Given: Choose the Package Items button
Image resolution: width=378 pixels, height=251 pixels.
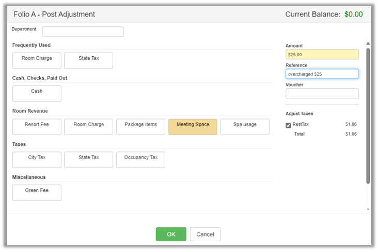Looking at the screenshot, I should click(140, 127).
